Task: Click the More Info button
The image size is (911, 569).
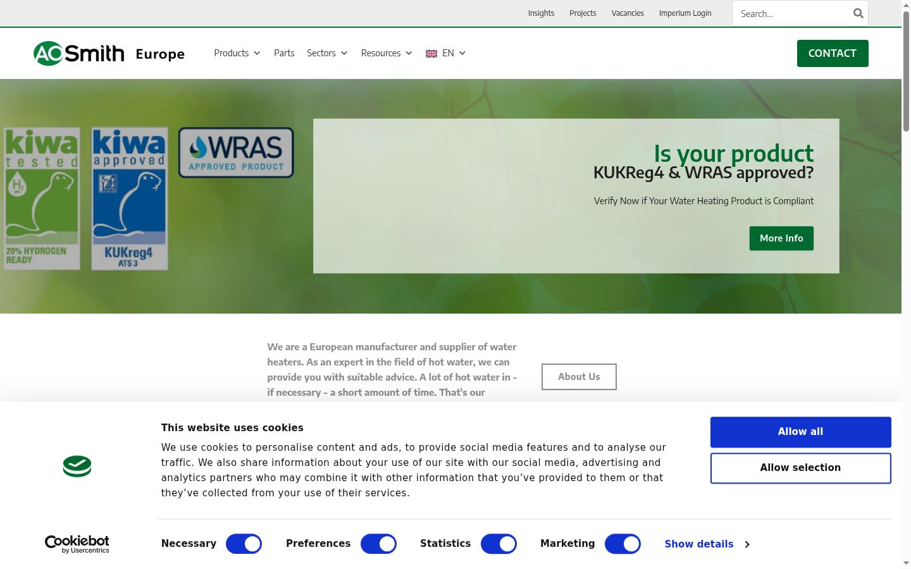Action: tap(781, 238)
